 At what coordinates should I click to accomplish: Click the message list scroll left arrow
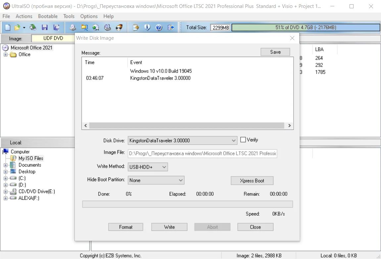(85, 126)
